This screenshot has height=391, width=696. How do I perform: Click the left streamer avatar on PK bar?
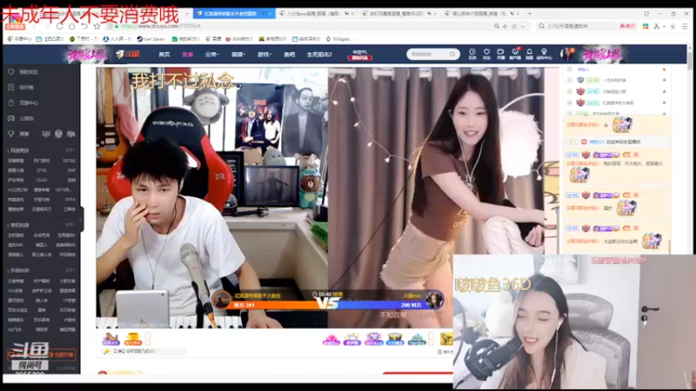[x=221, y=300]
